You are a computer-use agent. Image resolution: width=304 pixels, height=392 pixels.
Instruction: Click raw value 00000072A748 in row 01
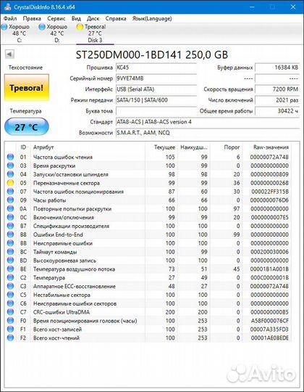(269, 157)
